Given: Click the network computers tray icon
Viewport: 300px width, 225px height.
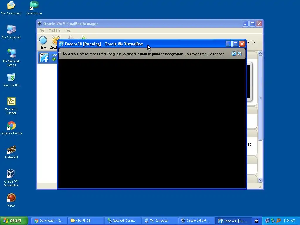Looking at the screenshot, I should [x=267, y=221].
